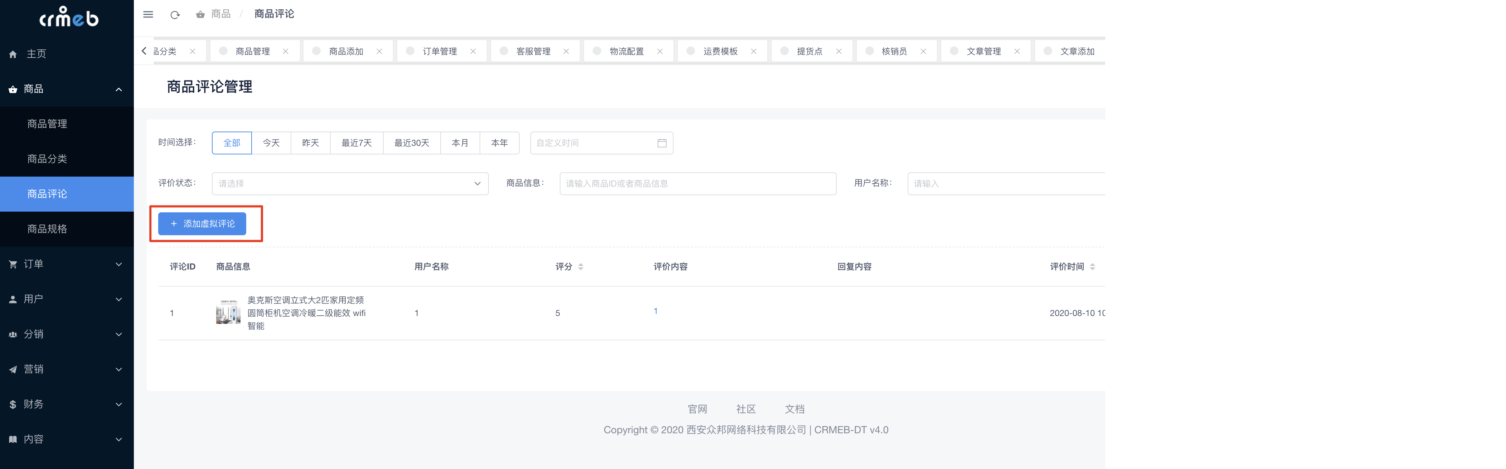This screenshot has height=469, width=1506.
Task: Select the 本年 time filter
Action: pos(499,143)
